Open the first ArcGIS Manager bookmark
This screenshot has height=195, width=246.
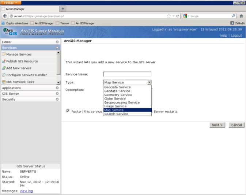tap(42, 23)
